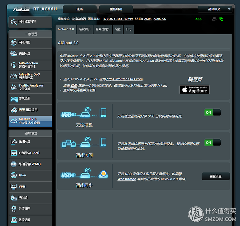Screen dimensions: 240x226
Task: Open the Game Boost gamepad icon
Action: click(x=14, y=99)
